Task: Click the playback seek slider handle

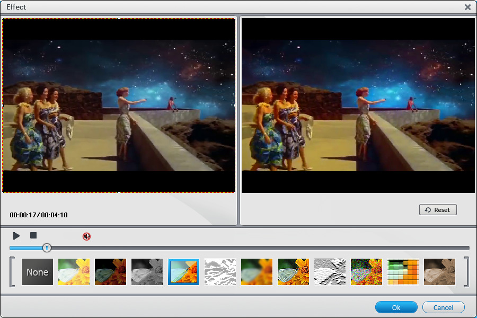Action: click(x=47, y=248)
